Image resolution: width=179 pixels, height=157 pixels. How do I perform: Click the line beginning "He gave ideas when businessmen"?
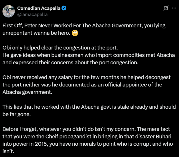pyautogui.click(x=88, y=55)
